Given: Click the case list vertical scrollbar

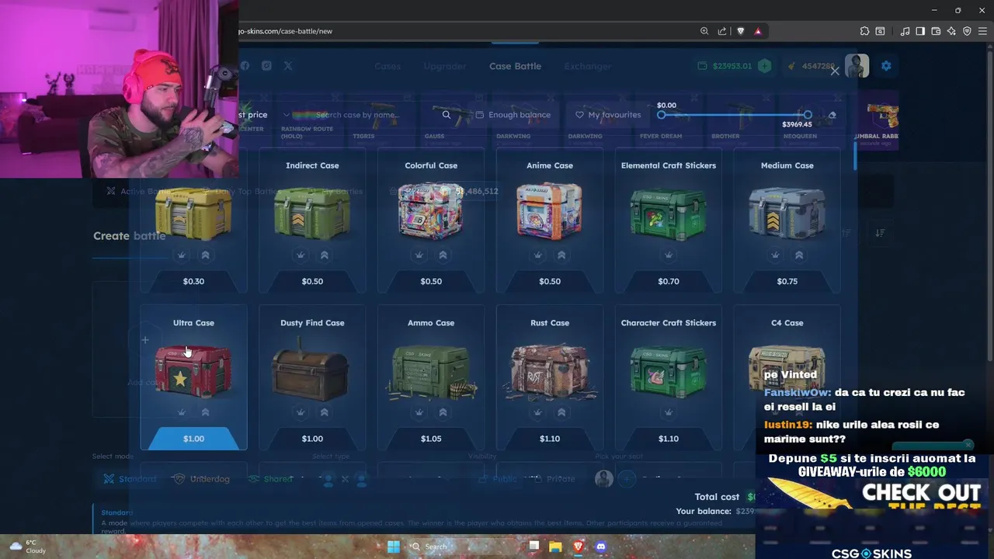Looking at the screenshot, I should pos(856,155).
